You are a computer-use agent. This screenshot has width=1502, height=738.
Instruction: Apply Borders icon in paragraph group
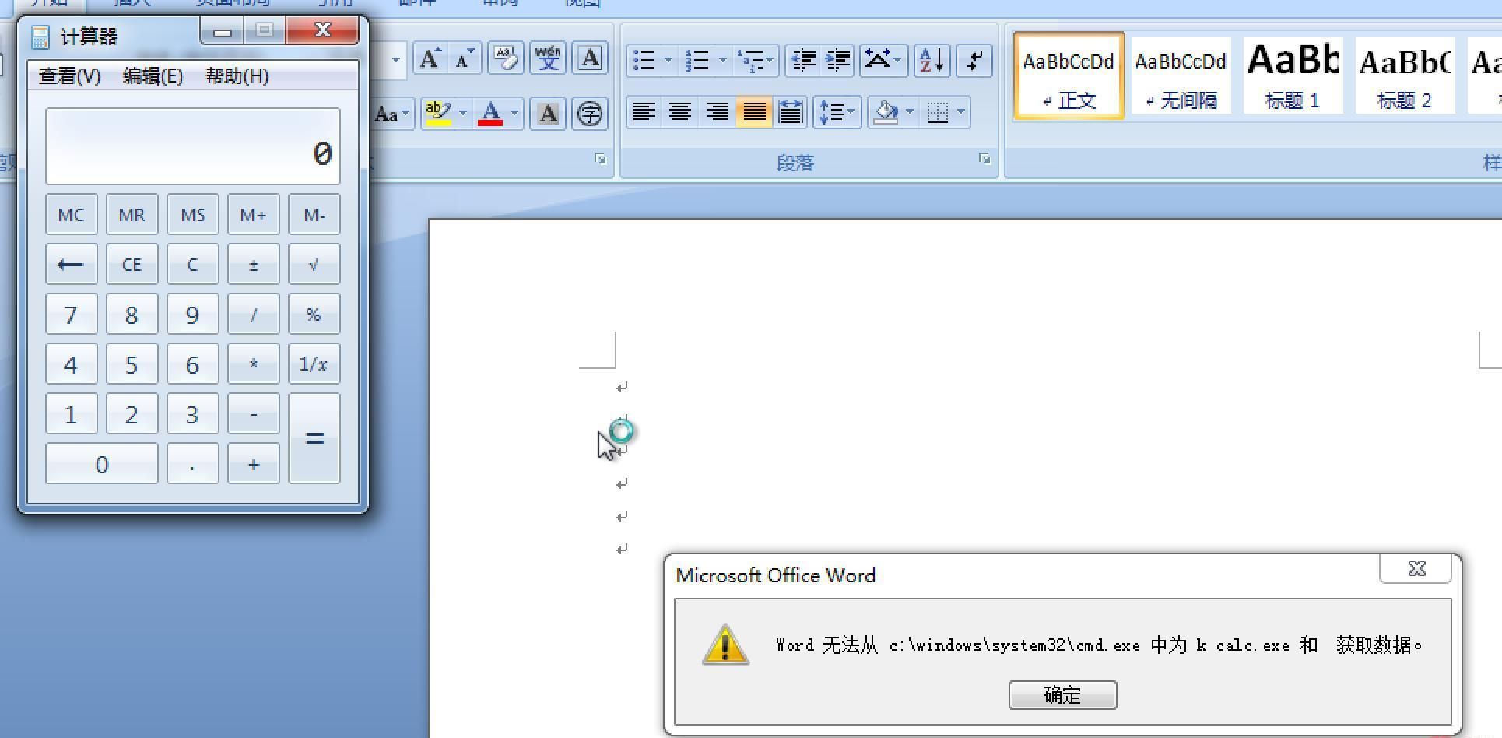(x=938, y=112)
